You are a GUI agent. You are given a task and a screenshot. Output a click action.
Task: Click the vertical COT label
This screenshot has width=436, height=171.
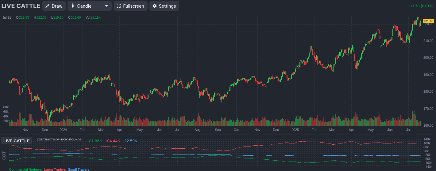click(x=4, y=155)
